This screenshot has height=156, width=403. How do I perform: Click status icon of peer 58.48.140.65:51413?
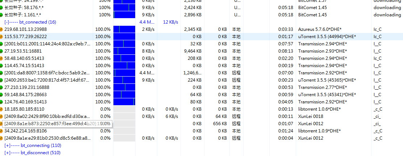(x=1, y=58)
